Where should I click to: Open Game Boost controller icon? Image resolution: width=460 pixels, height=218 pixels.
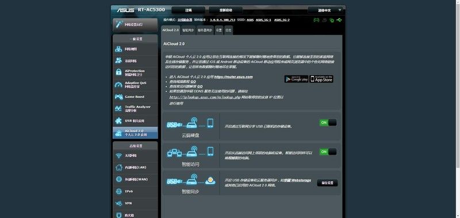[118, 96]
